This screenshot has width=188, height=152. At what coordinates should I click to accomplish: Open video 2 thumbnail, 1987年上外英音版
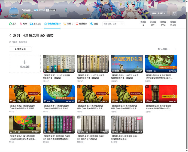93,64
